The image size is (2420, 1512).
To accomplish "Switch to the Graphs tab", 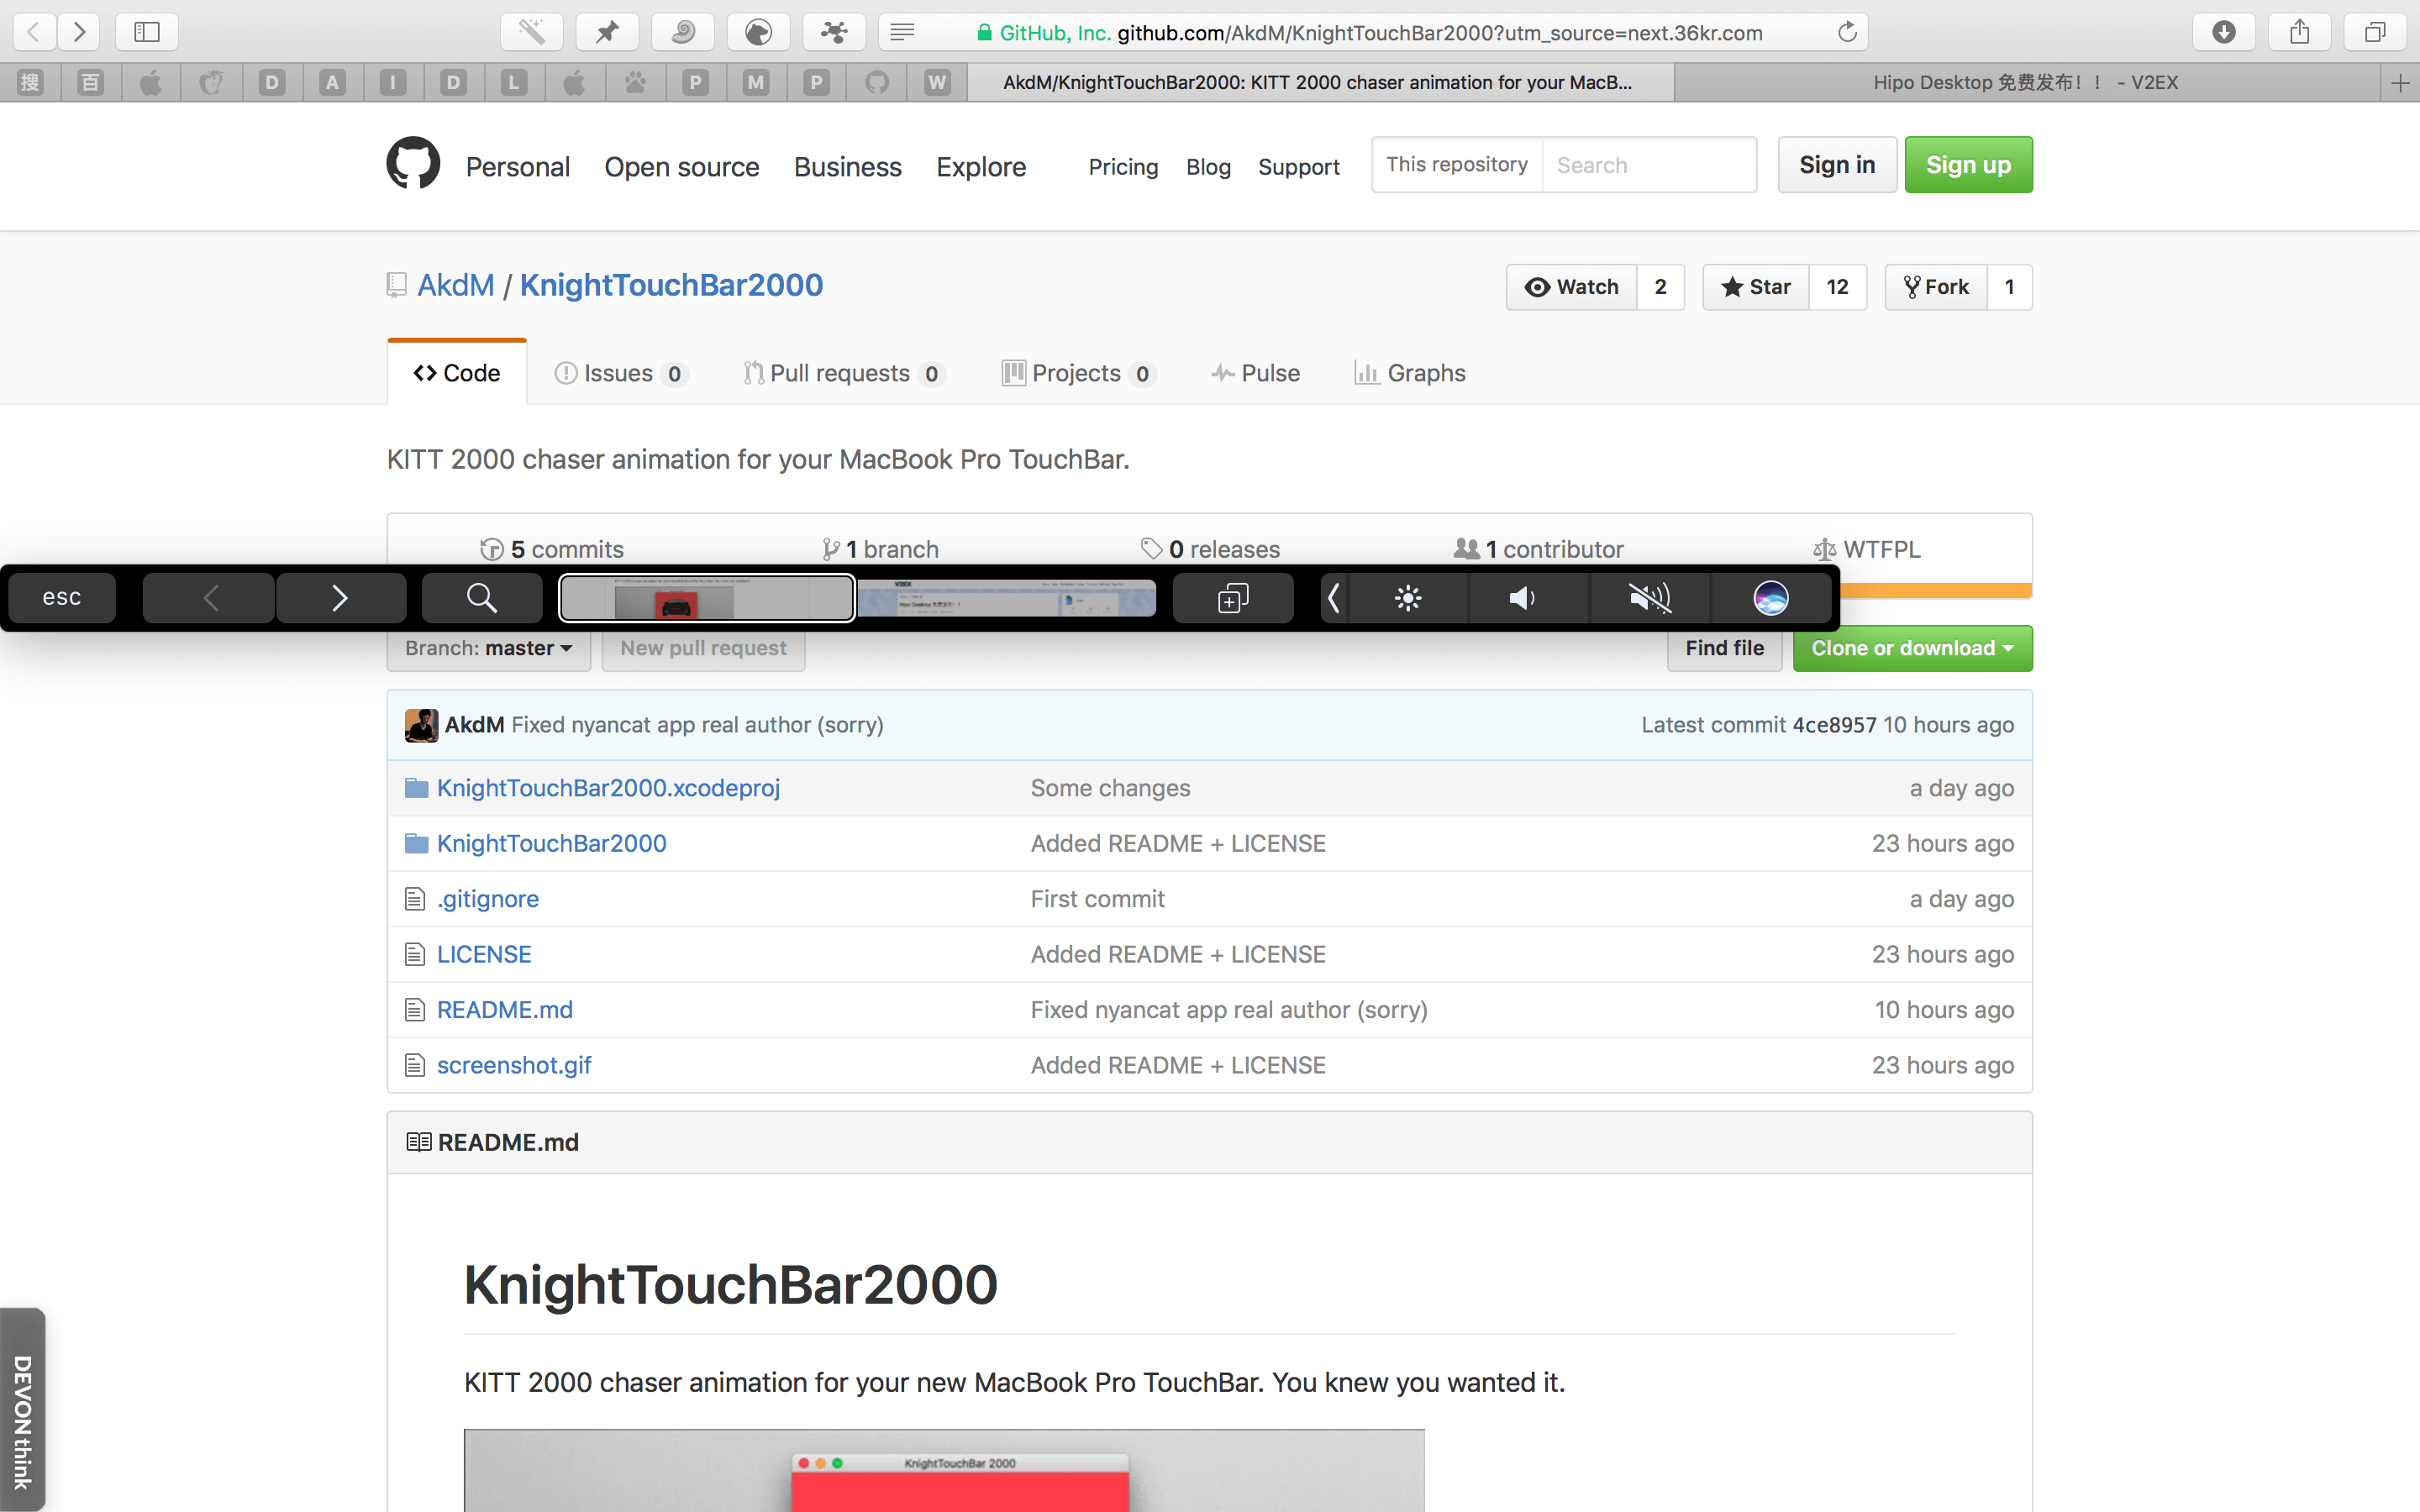I will click(x=1409, y=373).
